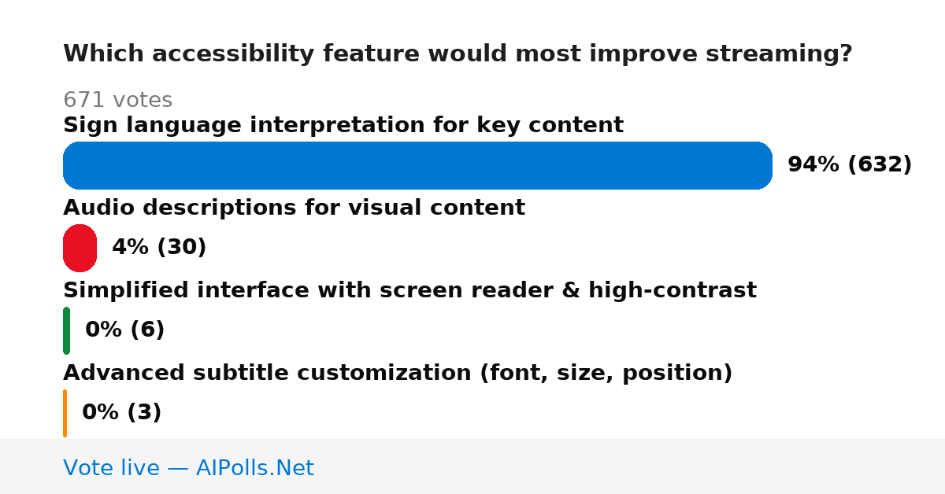This screenshot has width=945, height=494.
Task: Click the 0% (3) result label
Action: click(122, 412)
